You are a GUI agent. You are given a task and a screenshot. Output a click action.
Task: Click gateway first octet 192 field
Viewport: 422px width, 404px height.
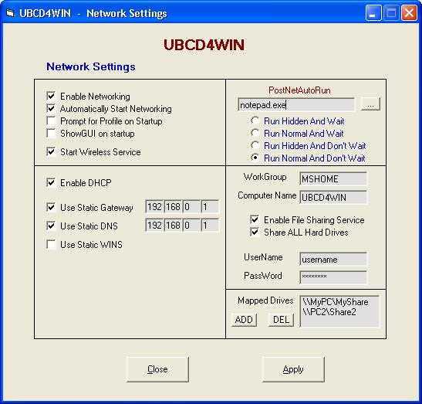154,207
